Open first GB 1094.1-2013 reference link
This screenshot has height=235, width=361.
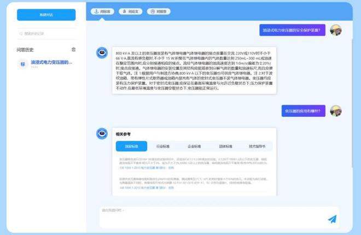click(147, 168)
